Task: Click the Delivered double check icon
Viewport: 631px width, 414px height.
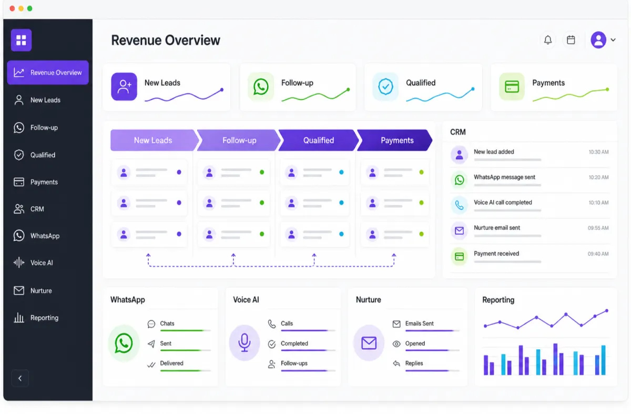Action: (151, 364)
